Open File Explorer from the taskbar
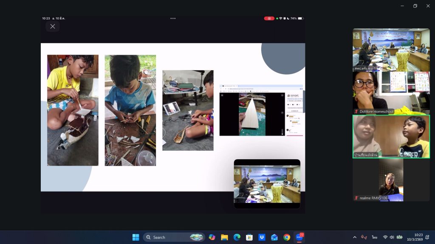This screenshot has height=244, width=435. coord(224,237)
